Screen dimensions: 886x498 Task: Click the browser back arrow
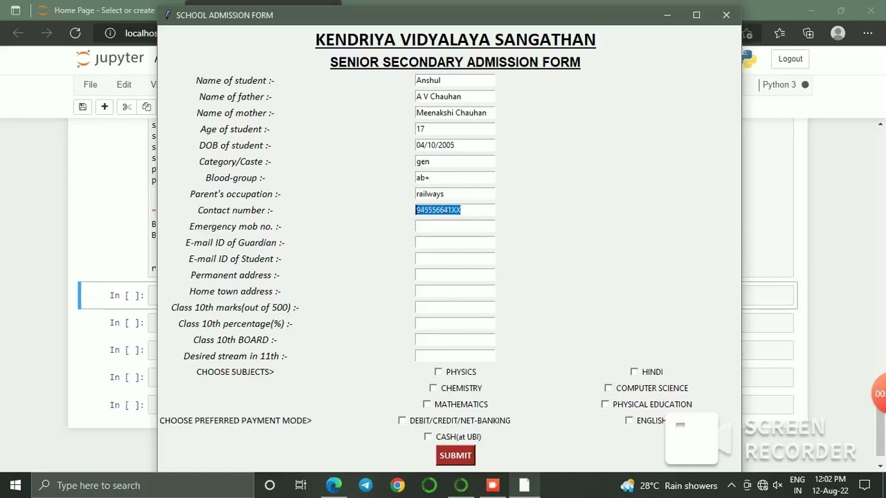19,33
